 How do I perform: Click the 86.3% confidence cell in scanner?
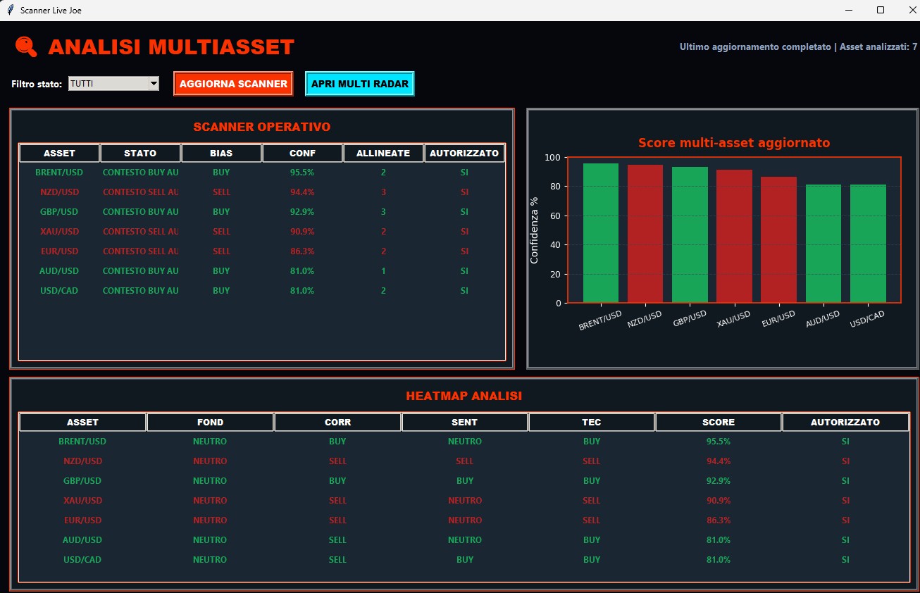click(302, 251)
